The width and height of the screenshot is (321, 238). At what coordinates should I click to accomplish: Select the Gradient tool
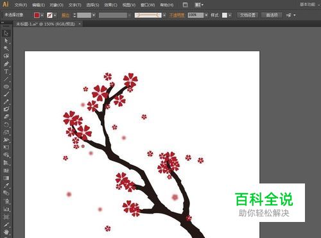point(6,178)
